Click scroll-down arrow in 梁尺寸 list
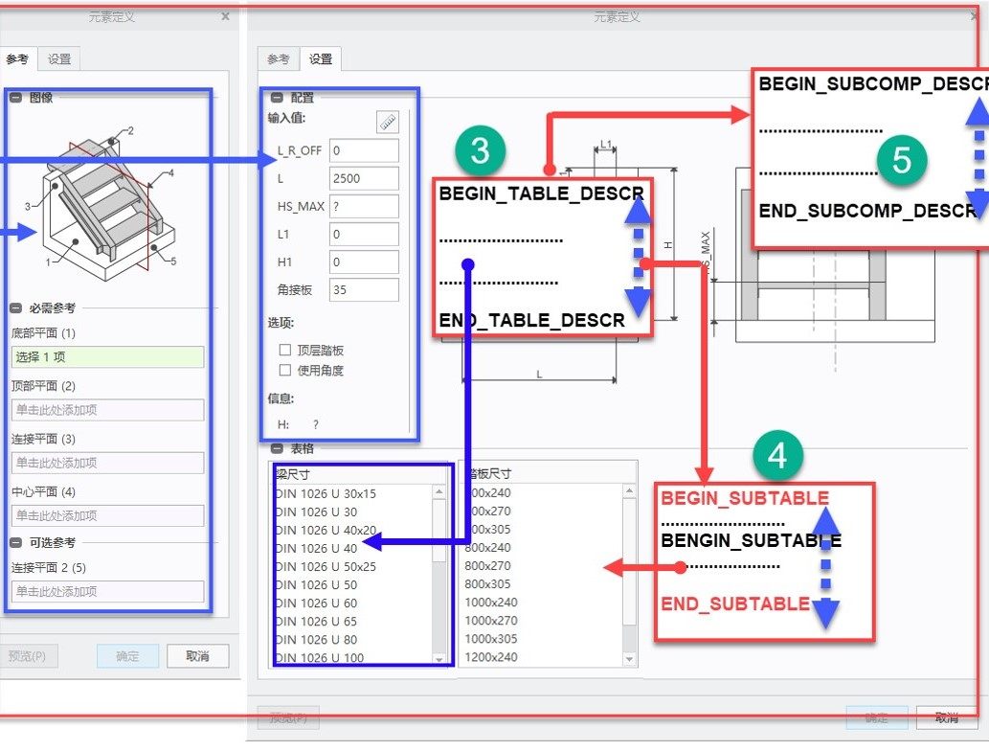Viewport: 989px width, 751px height. point(439,659)
